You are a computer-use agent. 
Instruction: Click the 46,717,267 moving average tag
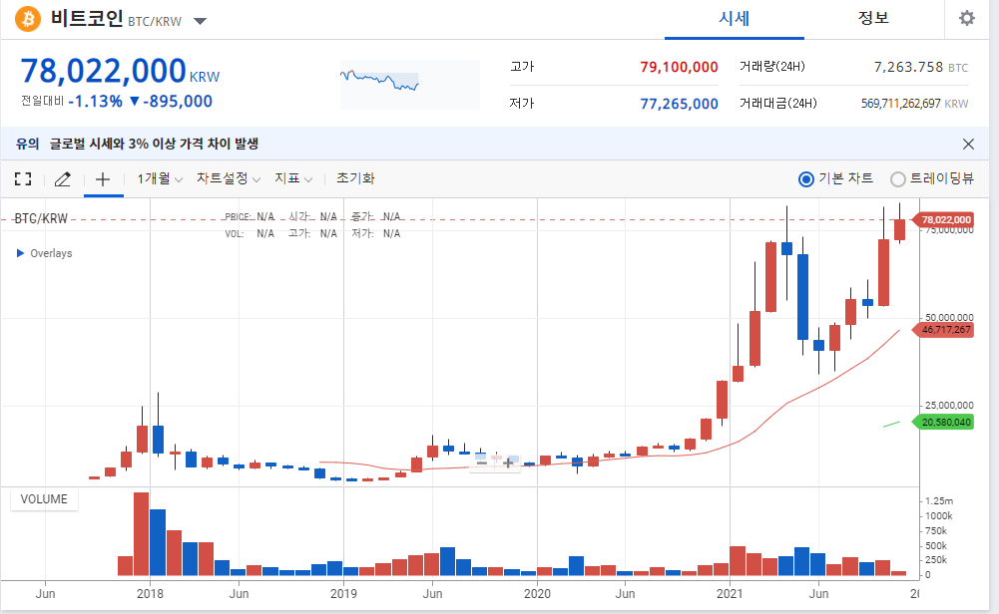943,330
